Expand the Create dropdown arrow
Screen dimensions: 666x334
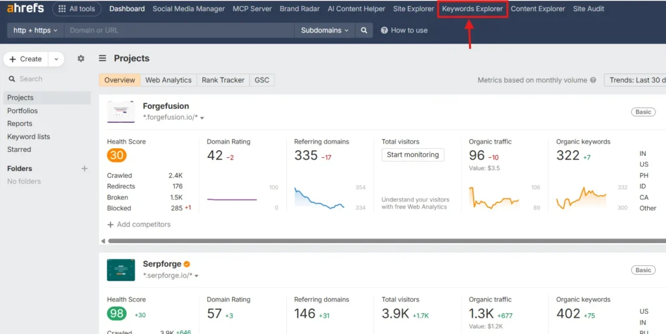click(56, 59)
